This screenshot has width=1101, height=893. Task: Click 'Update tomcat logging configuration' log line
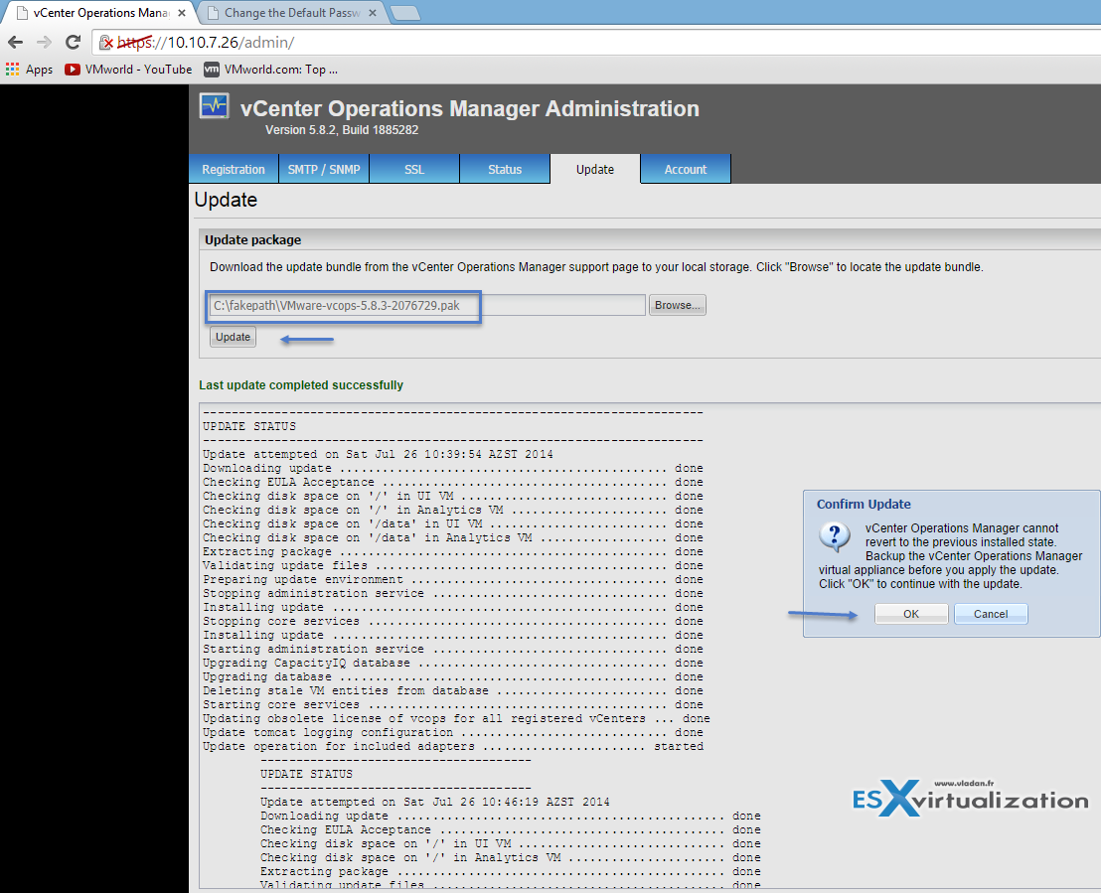[453, 732]
